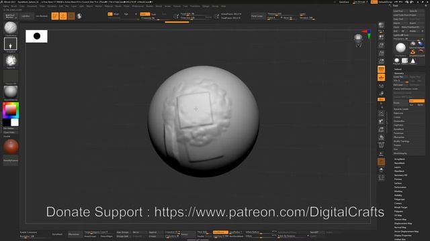Click the half-shaded sphere icon beside transform buttons

[79, 16]
